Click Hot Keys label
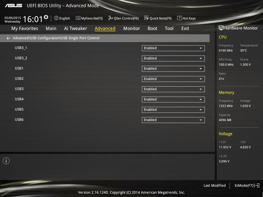Image resolution: width=263 pixels, height=197 pixels. point(189,18)
